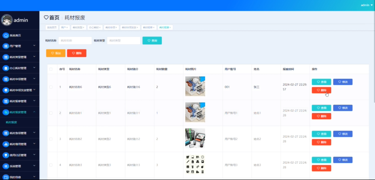This screenshot has width=375, height=180.
Task: Click 查看 for row 耗材名称1
Action: point(321,108)
